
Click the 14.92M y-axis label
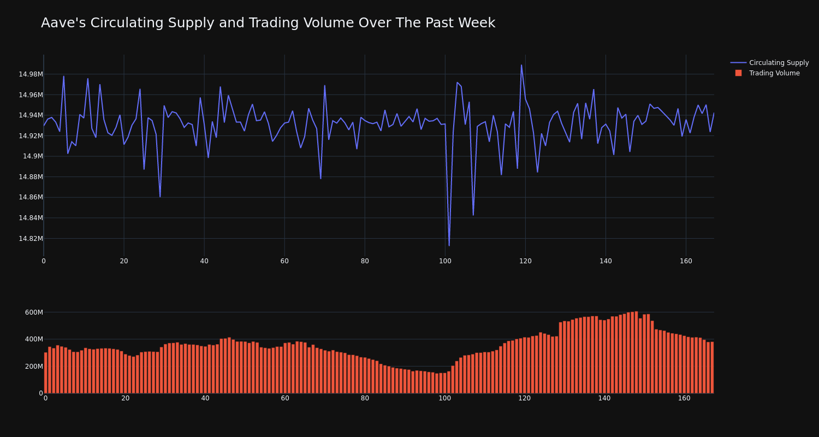coord(31,136)
